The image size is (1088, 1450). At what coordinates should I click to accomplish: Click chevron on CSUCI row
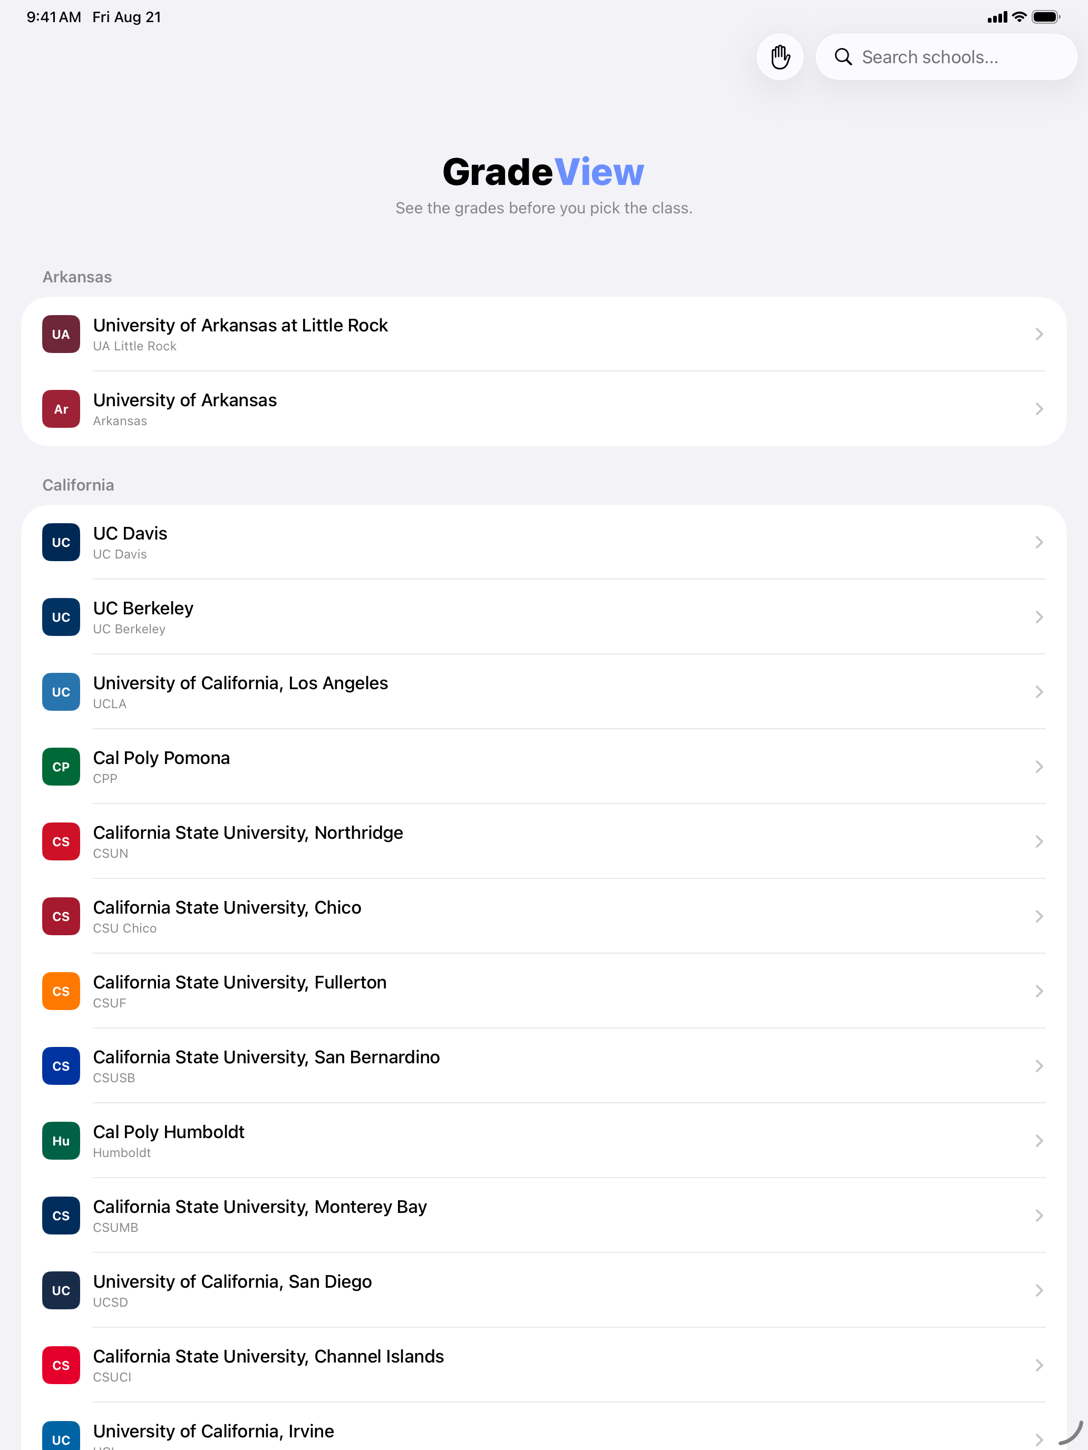click(1039, 1365)
